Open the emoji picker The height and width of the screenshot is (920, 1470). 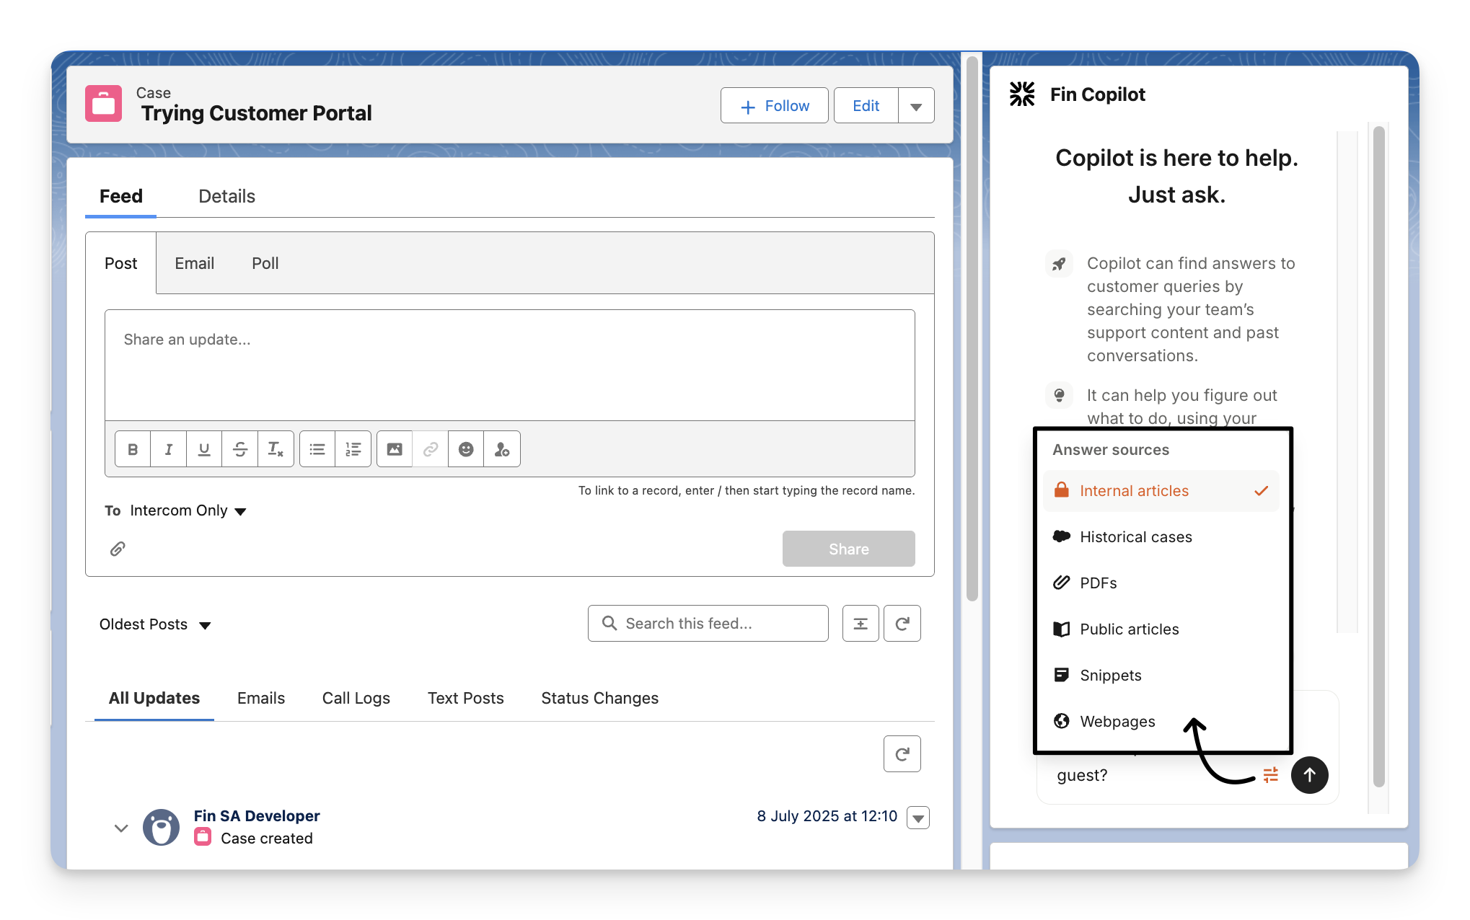(x=466, y=449)
